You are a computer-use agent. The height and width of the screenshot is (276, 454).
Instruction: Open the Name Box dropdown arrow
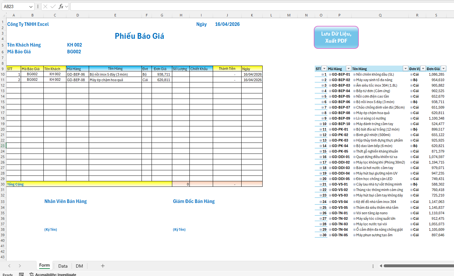click(31, 6)
